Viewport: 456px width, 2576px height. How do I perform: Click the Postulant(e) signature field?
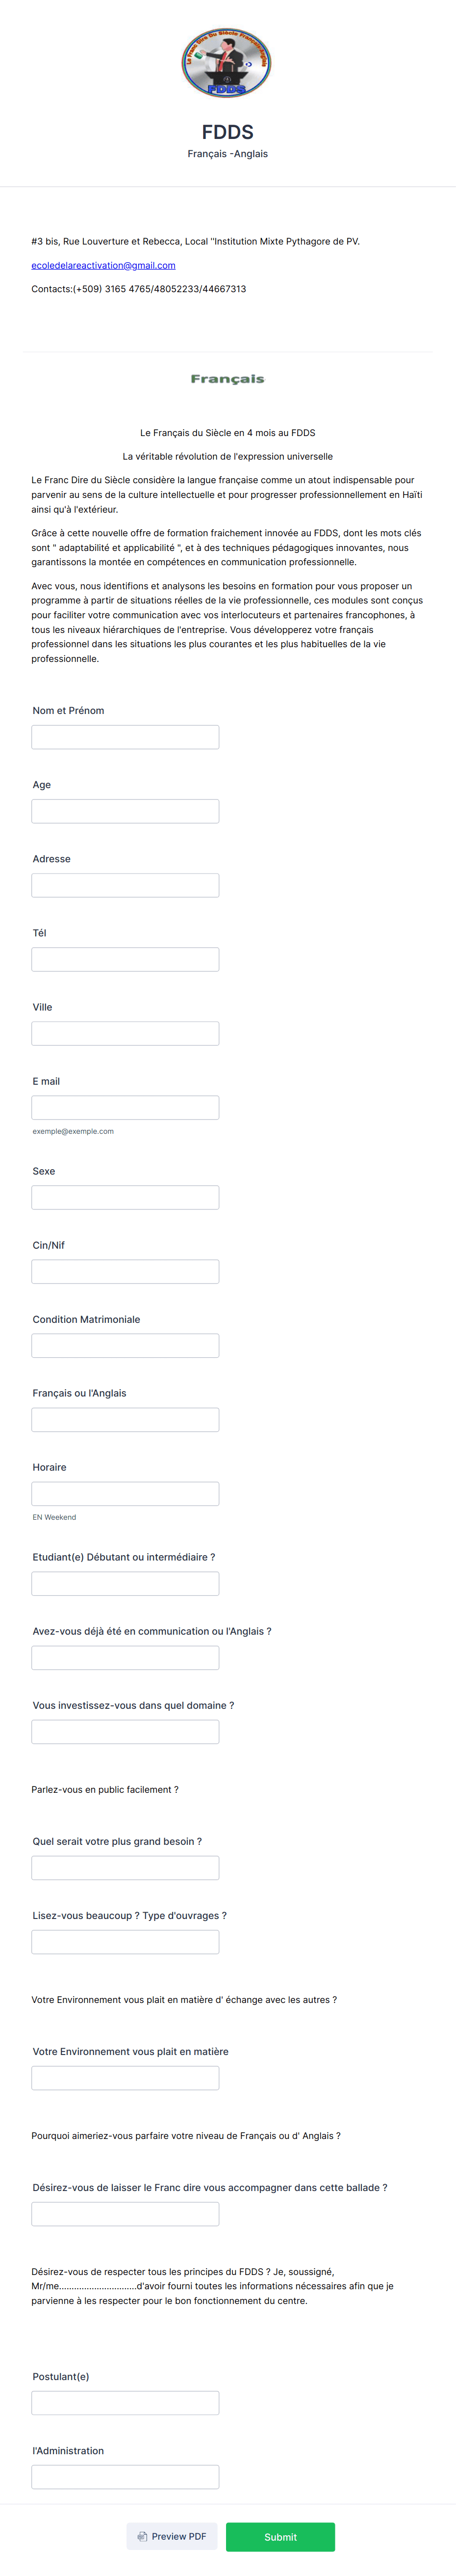(x=125, y=2403)
